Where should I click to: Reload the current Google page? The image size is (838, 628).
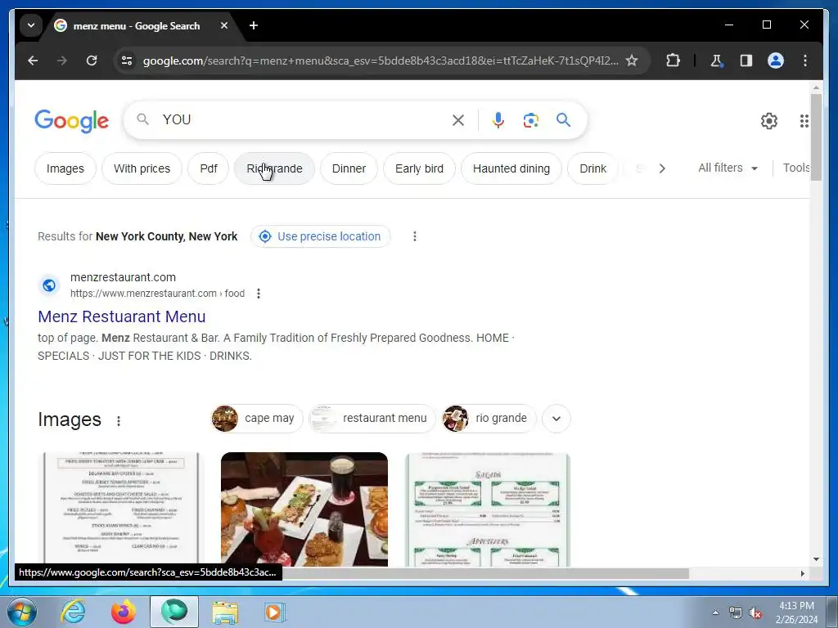coord(92,61)
